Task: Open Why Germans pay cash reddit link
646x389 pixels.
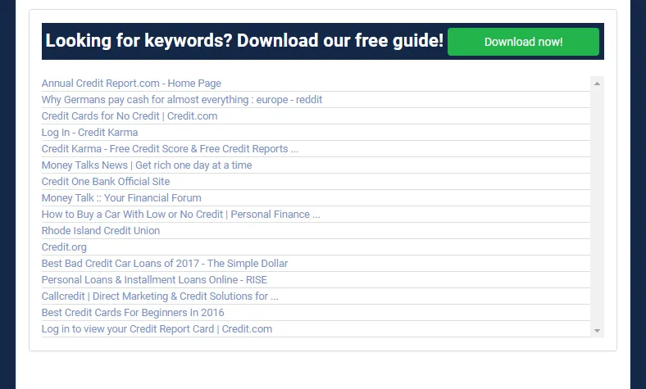Action: click(182, 100)
